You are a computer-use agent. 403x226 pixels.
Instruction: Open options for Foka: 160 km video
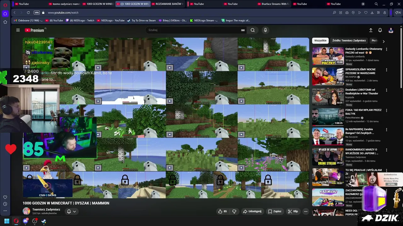tap(386, 110)
